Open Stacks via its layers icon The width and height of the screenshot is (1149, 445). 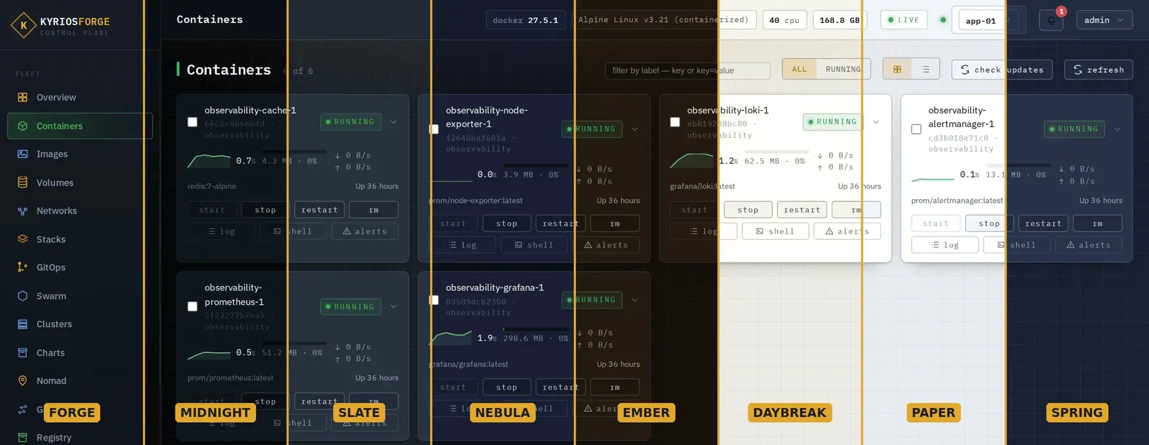(22, 239)
